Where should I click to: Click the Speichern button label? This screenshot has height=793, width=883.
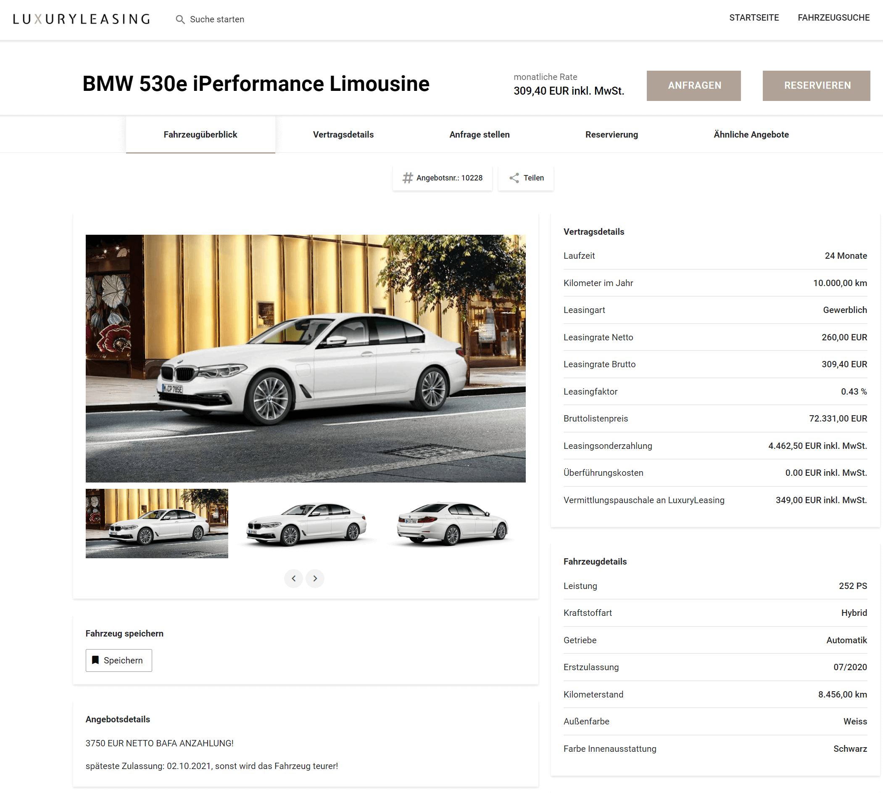(x=123, y=660)
